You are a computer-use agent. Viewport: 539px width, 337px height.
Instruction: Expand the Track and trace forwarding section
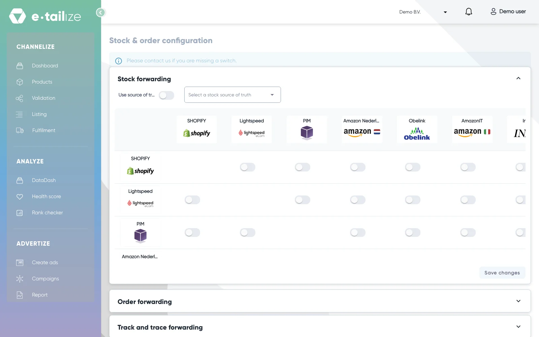coord(518,327)
